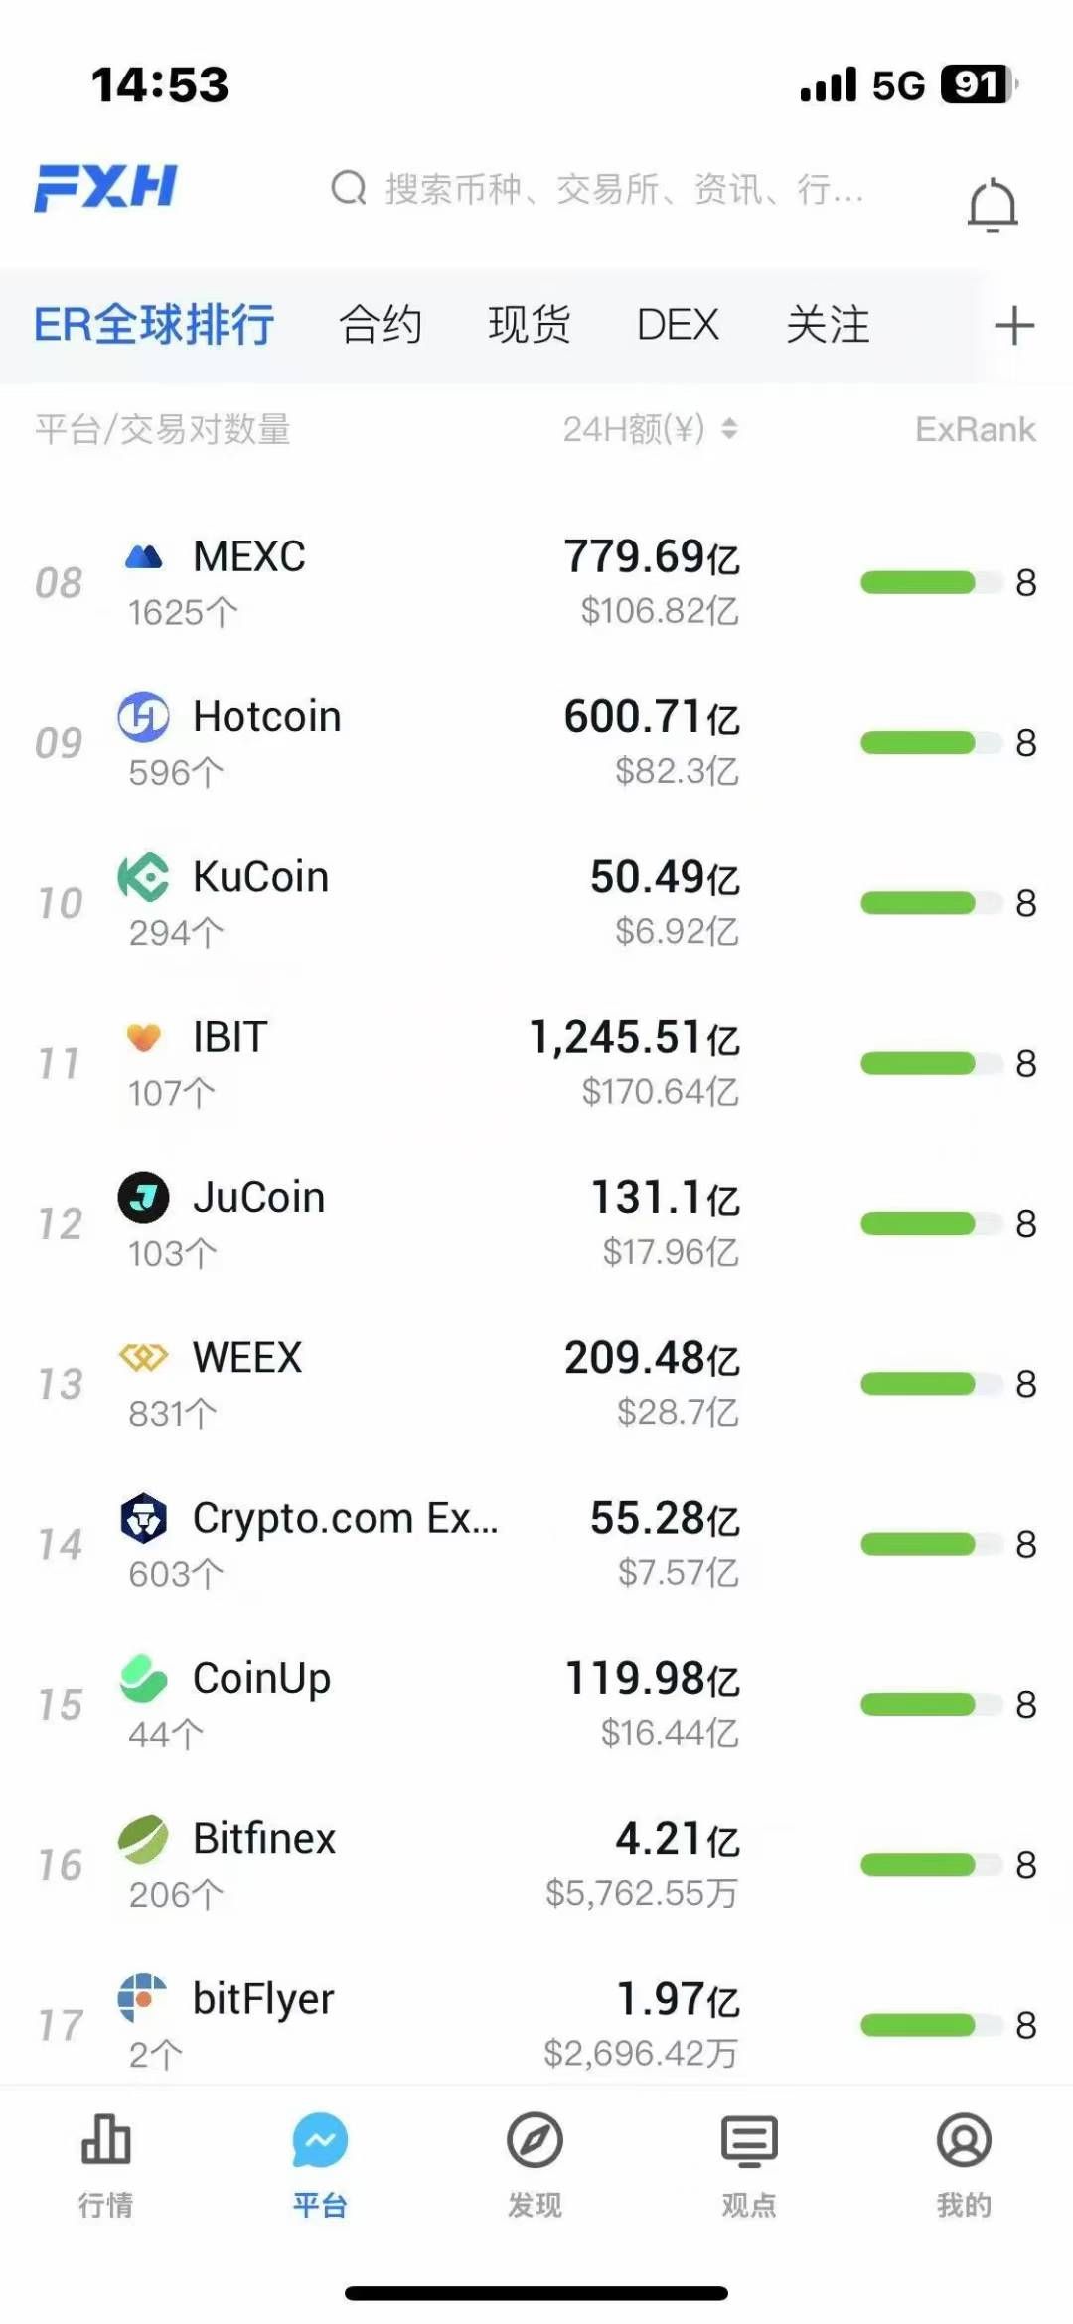Sort by 24H额 volume arrows
1073x2324 pixels.
pyautogui.click(x=729, y=429)
